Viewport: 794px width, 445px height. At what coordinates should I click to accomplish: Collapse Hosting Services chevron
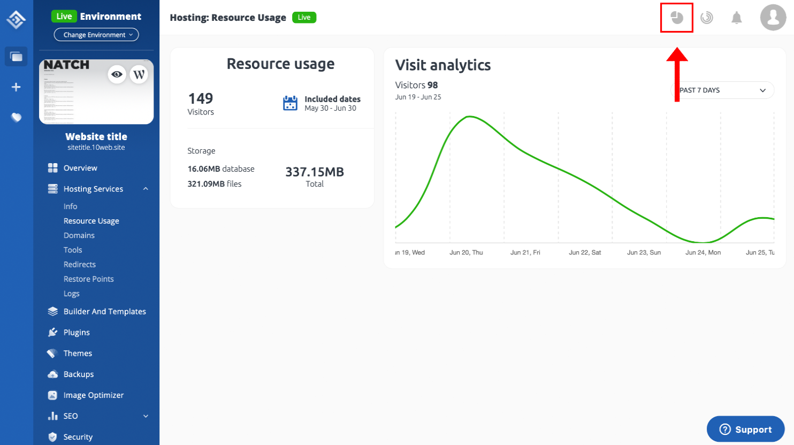[146, 189]
